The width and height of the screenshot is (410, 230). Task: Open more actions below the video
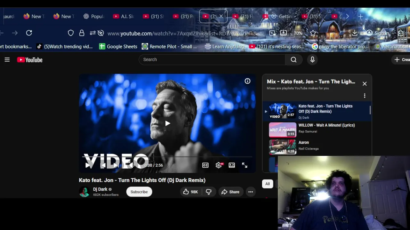(x=250, y=192)
